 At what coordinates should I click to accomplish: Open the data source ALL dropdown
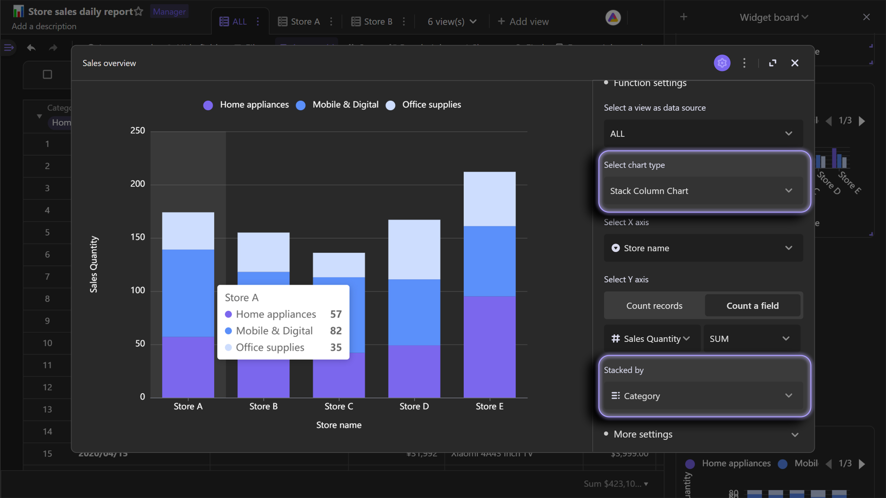click(x=703, y=133)
